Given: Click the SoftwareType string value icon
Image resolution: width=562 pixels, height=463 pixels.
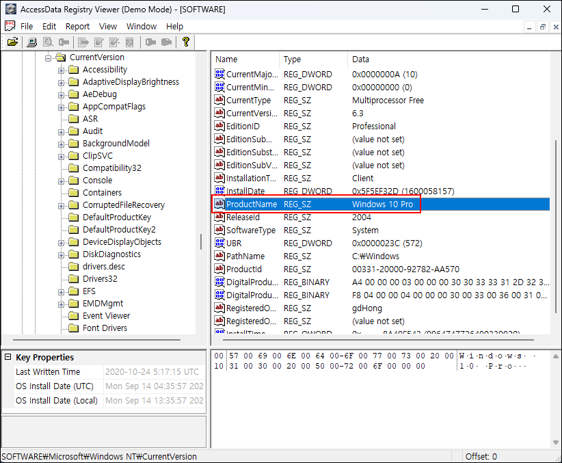Looking at the screenshot, I should [219, 230].
